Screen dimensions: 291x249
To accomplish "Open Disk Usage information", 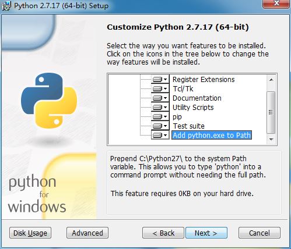I will [30, 233].
